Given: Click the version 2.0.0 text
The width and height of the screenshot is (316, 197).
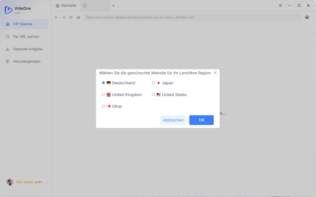Looking at the screenshot, I should [x=17, y=13].
